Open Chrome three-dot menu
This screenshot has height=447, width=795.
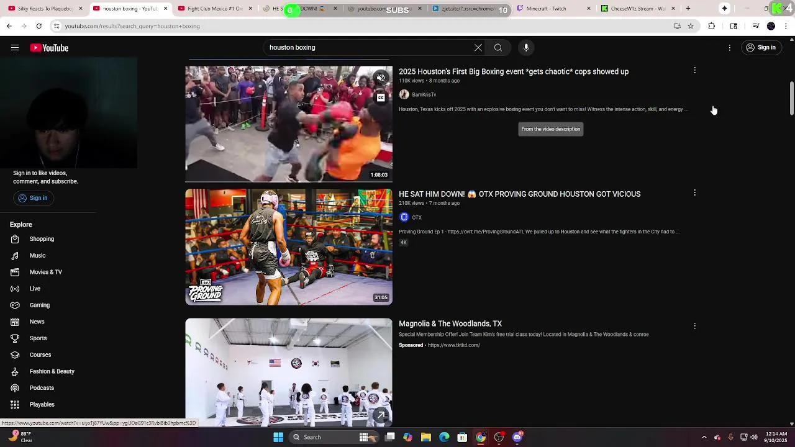[x=786, y=26]
